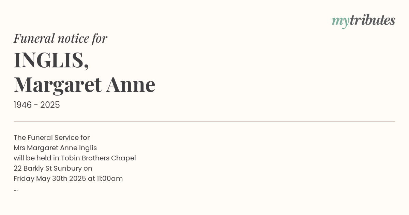Select the "Funeral notice for" heading

coord(60,38)
